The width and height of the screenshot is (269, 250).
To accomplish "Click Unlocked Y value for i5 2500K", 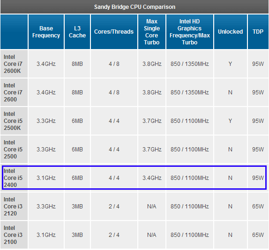I will tap(230, 121).
